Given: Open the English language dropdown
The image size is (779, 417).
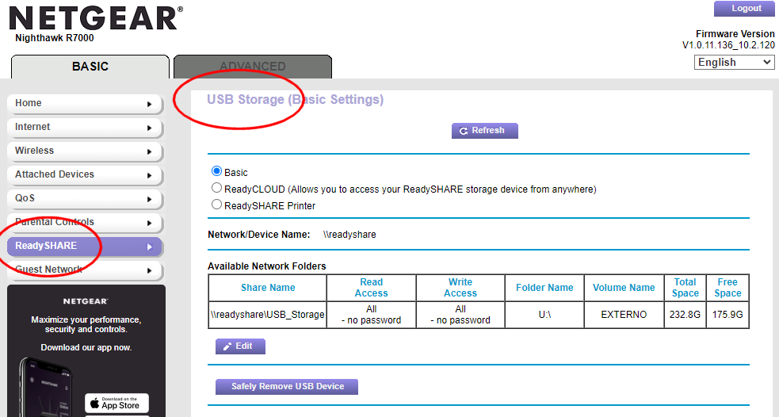Looking at the screenshot, I should point(735,62).
